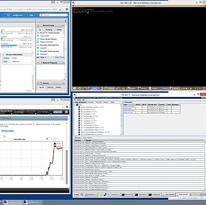Click Start button in 192.168.1.20 remote taskbar

click(x=74, y=88)
